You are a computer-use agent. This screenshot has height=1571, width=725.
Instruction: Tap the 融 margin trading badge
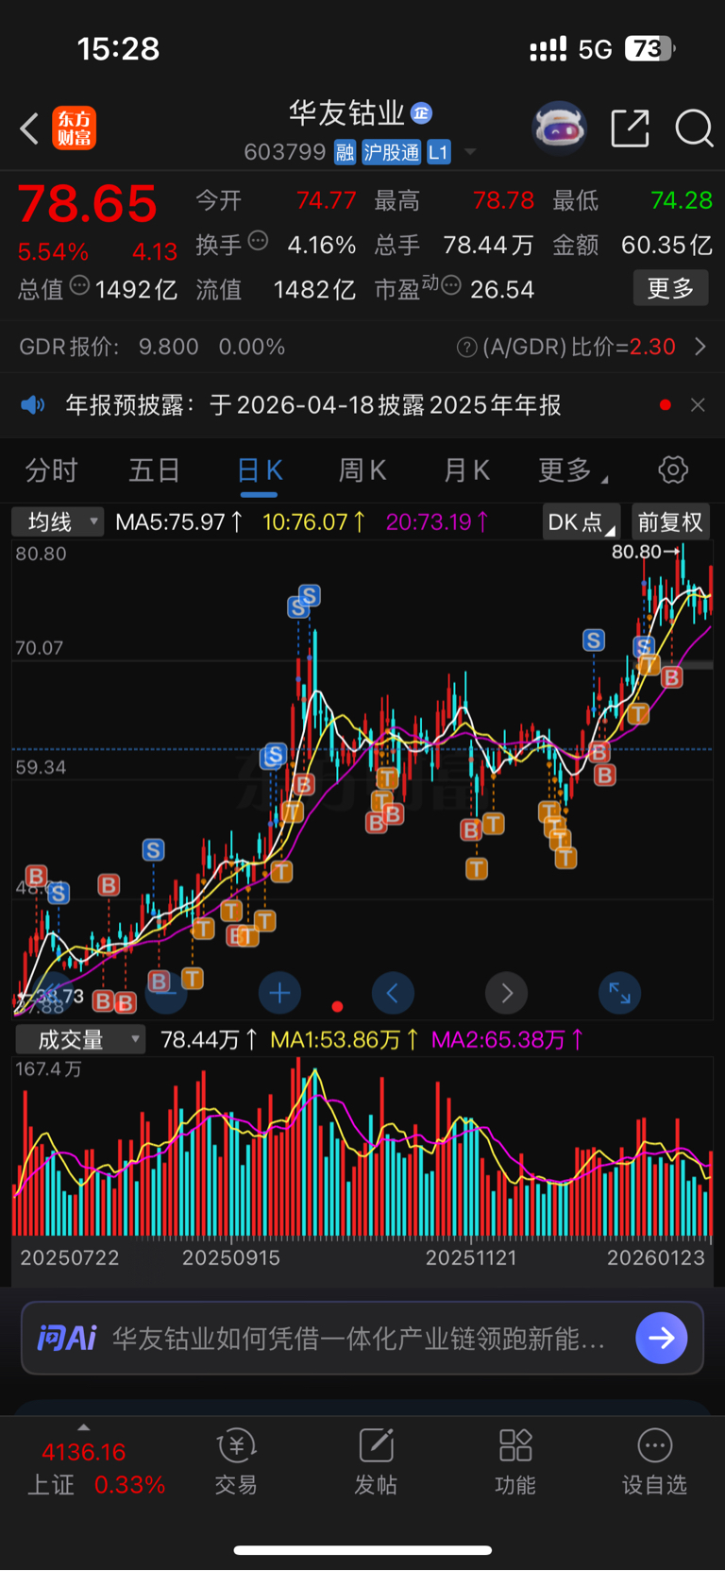346,152
